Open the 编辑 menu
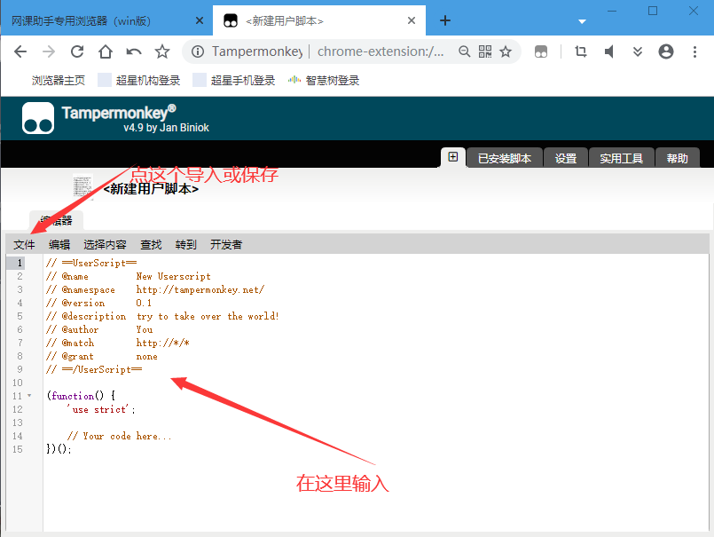Viewport: 714px width, 537px height. 59,245
